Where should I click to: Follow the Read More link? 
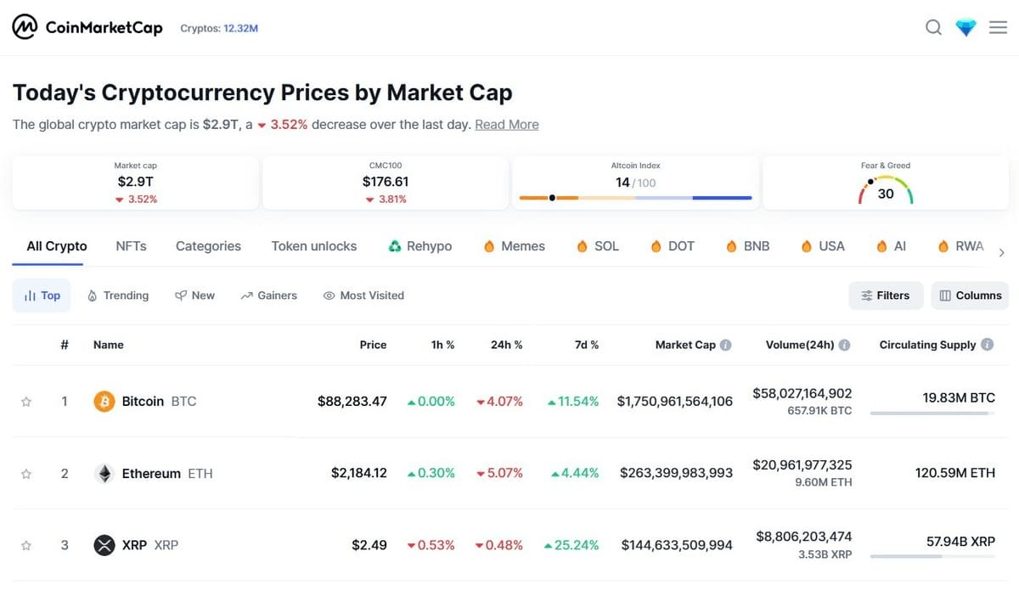pyautogui.click(x=506, y=125)
